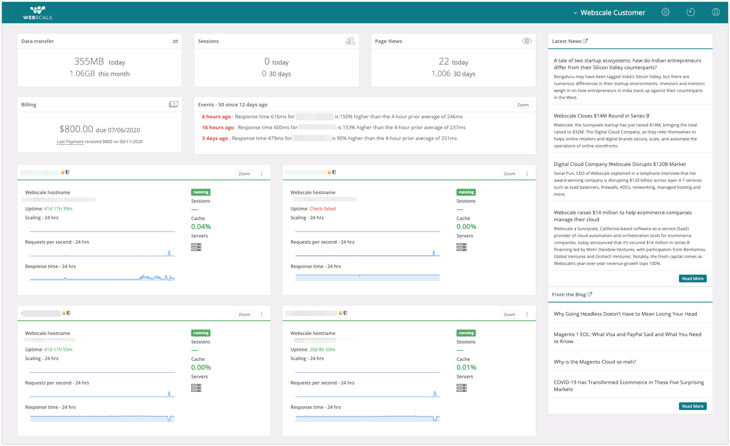Click running status badge on top-right site card
Screen dimensions: 730x446
pyautogui.click(x=466, y=192)
